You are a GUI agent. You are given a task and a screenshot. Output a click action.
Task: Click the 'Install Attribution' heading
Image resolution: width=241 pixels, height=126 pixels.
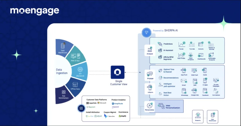coord(93,112)
